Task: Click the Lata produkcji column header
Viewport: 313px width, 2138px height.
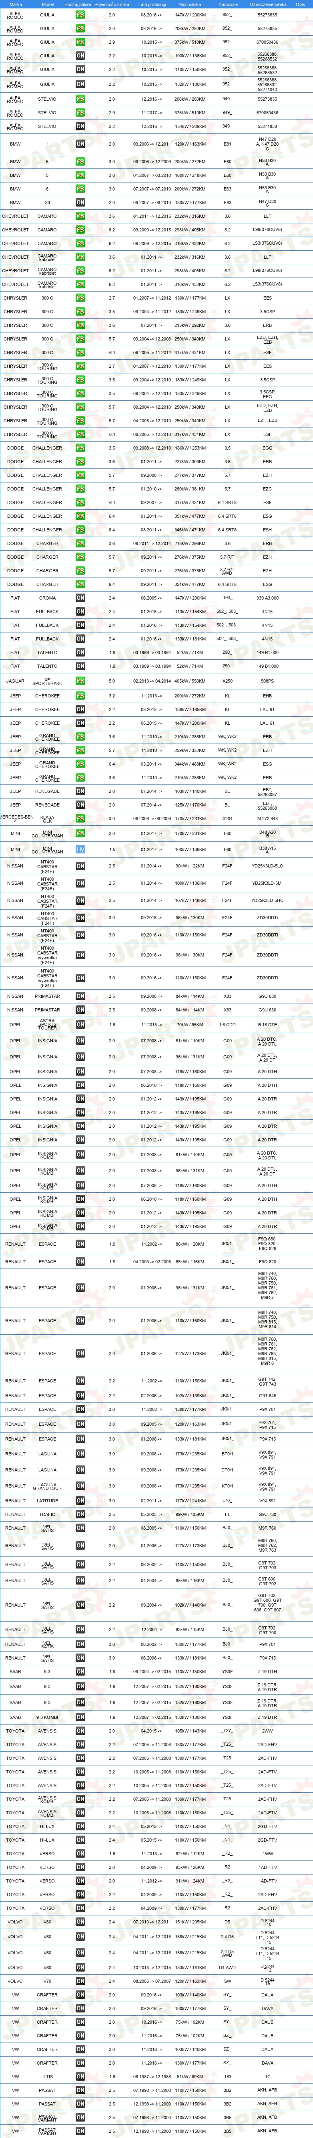Action: click(x=152, y=4)
